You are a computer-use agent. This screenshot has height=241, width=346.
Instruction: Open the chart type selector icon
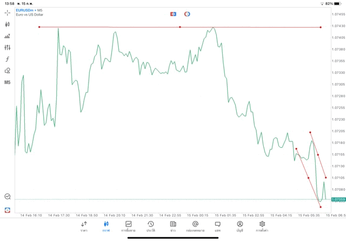click(8, 24)
